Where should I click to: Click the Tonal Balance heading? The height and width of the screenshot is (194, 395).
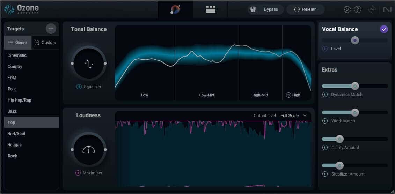[x=89, y=29]
